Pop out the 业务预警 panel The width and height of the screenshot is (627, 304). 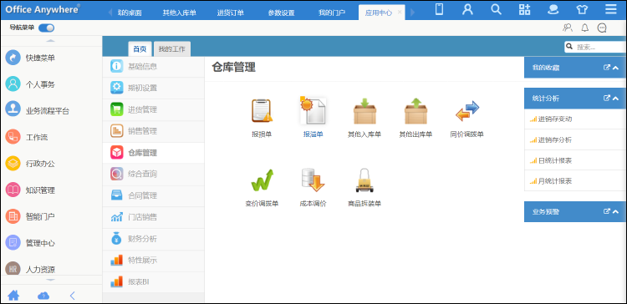[607, 211]
